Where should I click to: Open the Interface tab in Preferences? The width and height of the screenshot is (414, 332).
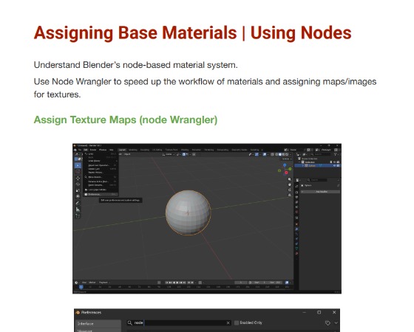click(x=98, y=324)
